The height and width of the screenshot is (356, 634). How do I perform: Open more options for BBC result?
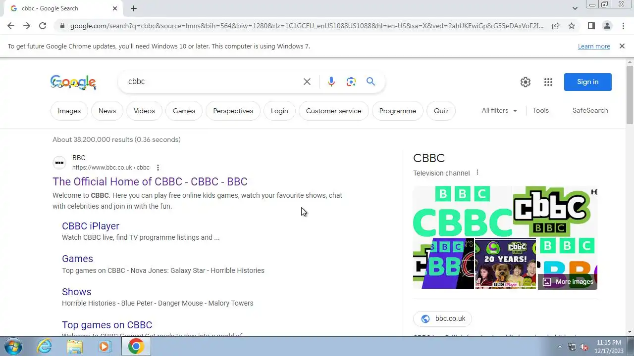158,168
